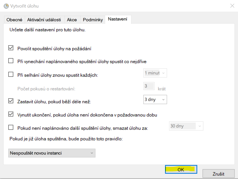Disable Zastavit úlohu, pokud běží déle
This screenshot has width=238, height=179.
[11, 101]
